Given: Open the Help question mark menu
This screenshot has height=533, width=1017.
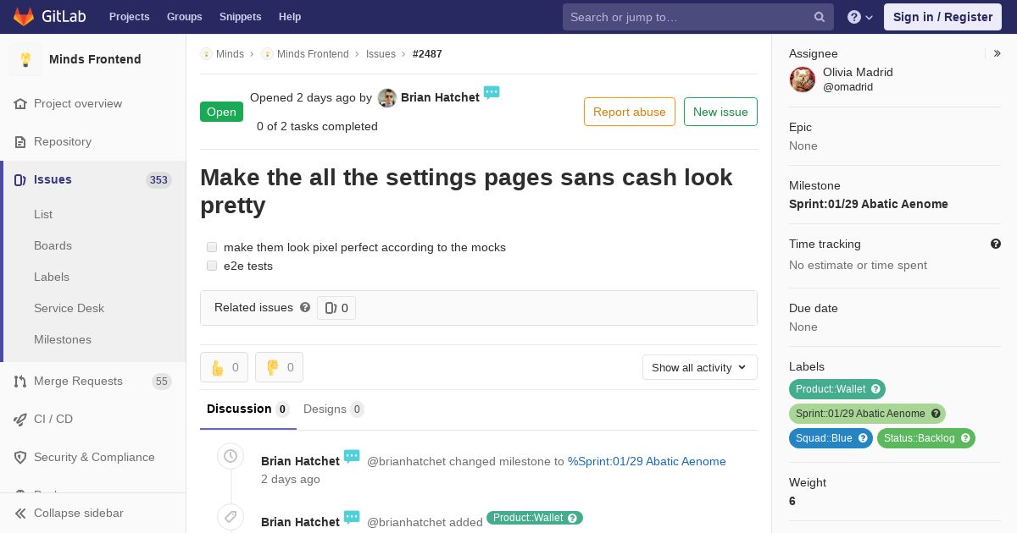Looking at the screenshot, I should click(x=860, y=17).
